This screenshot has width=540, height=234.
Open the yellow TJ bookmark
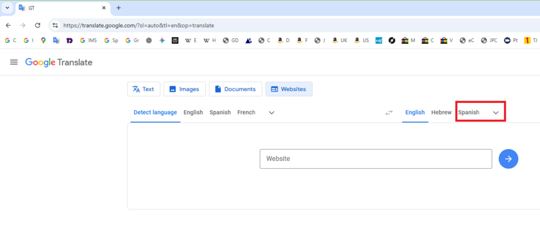[x=531, y=41]
